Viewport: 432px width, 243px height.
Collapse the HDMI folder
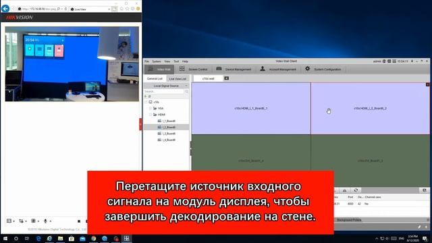[x=151, y=115]
